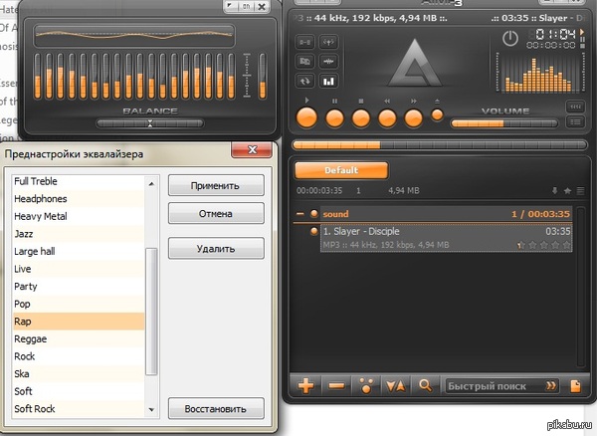Click the plus icon to add files
Viewport: 597px width, 436px height.
306,386
